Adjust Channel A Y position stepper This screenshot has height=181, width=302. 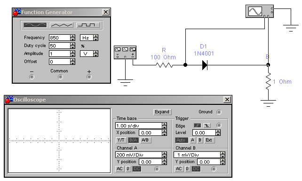point(164,162)
